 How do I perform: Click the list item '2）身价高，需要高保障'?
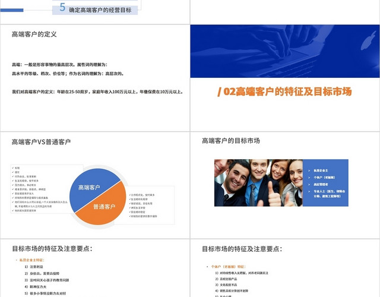pos(42,273)
